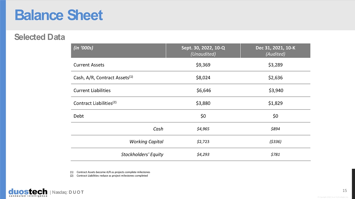Viewport: 355px width, 199px height.
Task: Click the Sept. 30, 2022, 10-Q column header
Action: pyautogui.click(x=203, y=50)
